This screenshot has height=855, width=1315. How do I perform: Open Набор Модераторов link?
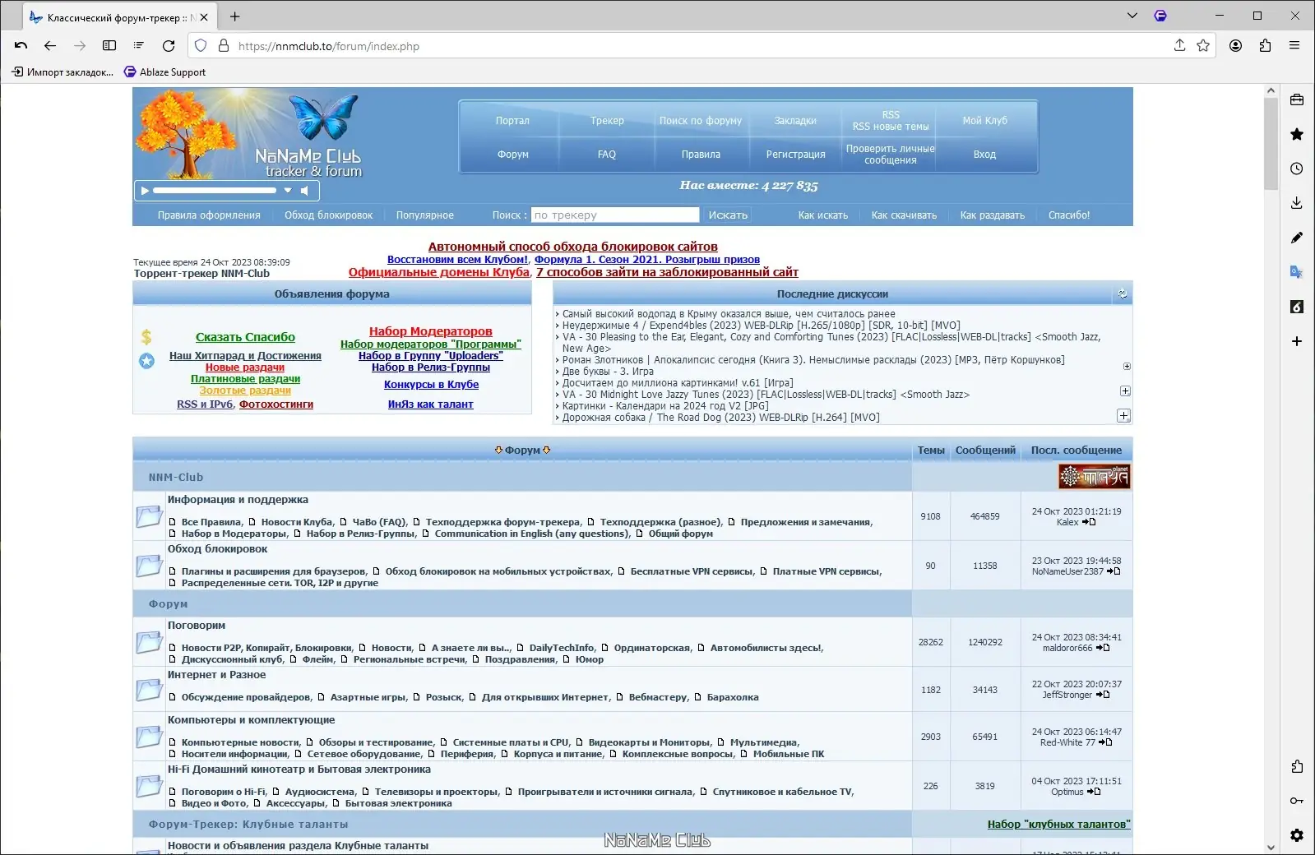pos(430,331)
